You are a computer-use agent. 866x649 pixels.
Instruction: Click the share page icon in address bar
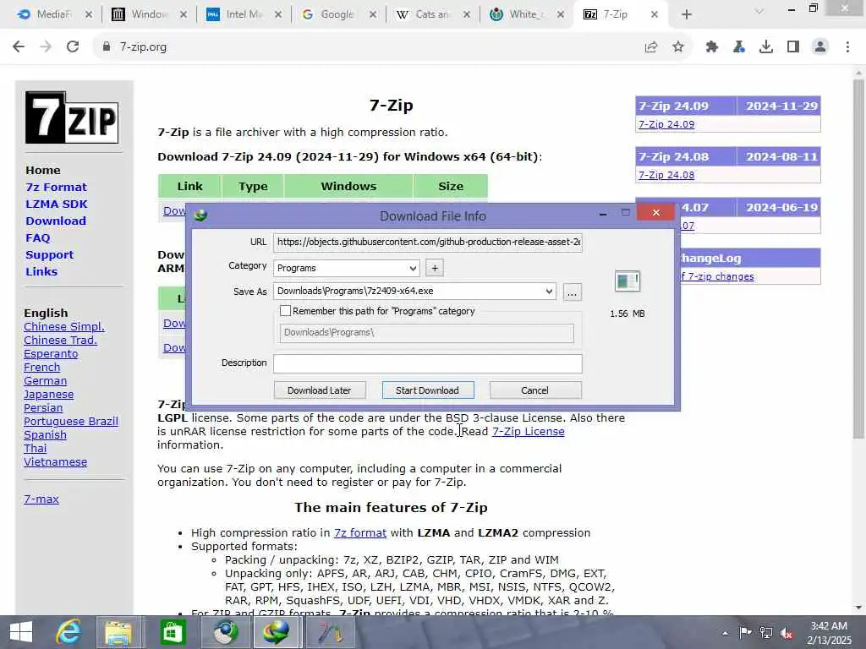pos(651,47)
